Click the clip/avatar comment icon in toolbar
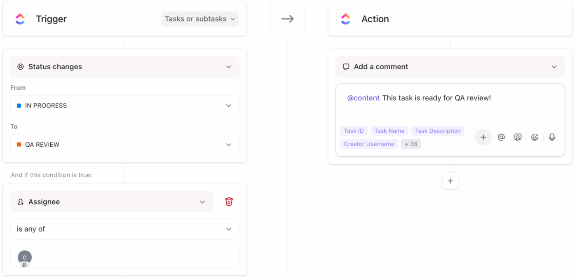The width and height of the screenshot is (577, 279). point(518,137)
